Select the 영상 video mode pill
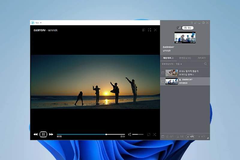 point(188,28)
